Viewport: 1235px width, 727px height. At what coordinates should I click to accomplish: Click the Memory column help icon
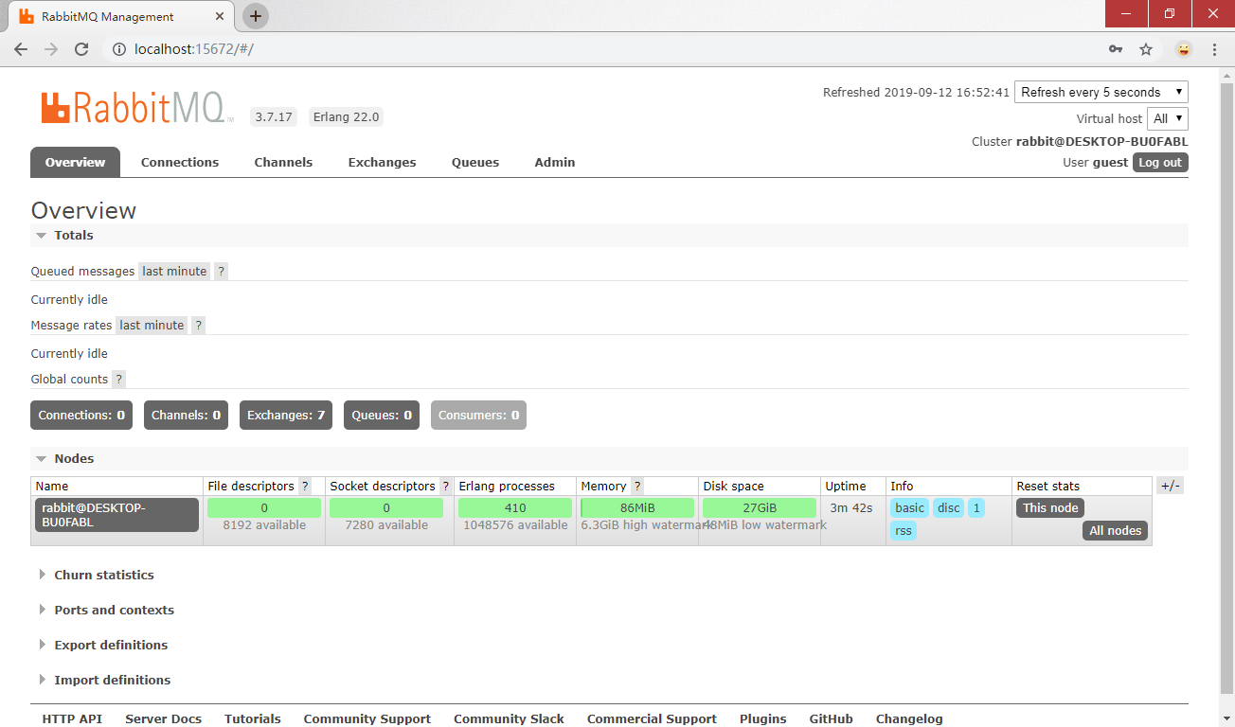[636, 486]
